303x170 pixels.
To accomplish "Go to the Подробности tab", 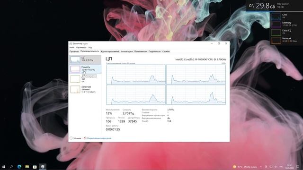I will pyautogui.click(x=154, y=51).
